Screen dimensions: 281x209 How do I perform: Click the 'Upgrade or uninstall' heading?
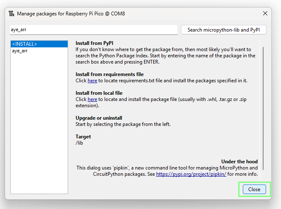pos(99,118)
